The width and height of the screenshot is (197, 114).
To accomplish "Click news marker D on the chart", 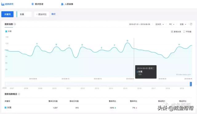I will click(x=82, y=45).
